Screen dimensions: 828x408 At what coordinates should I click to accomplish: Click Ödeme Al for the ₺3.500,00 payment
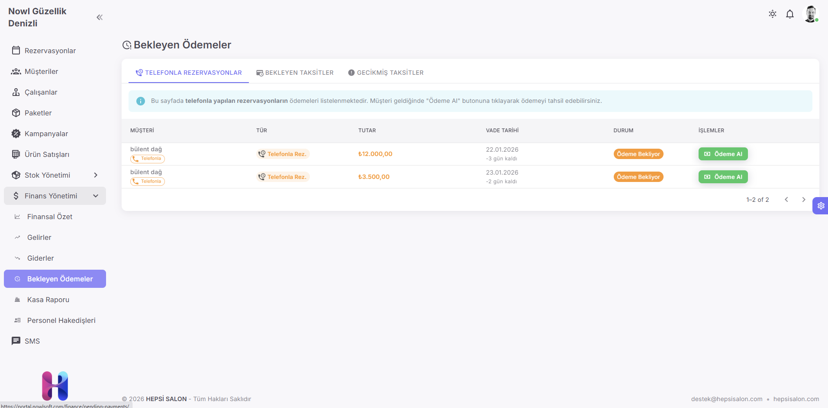[x=723, y=177]
